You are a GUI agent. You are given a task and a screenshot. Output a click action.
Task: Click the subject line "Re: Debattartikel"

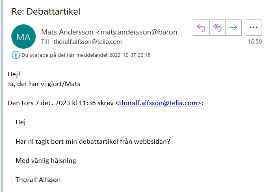click(x=45, y=11)
